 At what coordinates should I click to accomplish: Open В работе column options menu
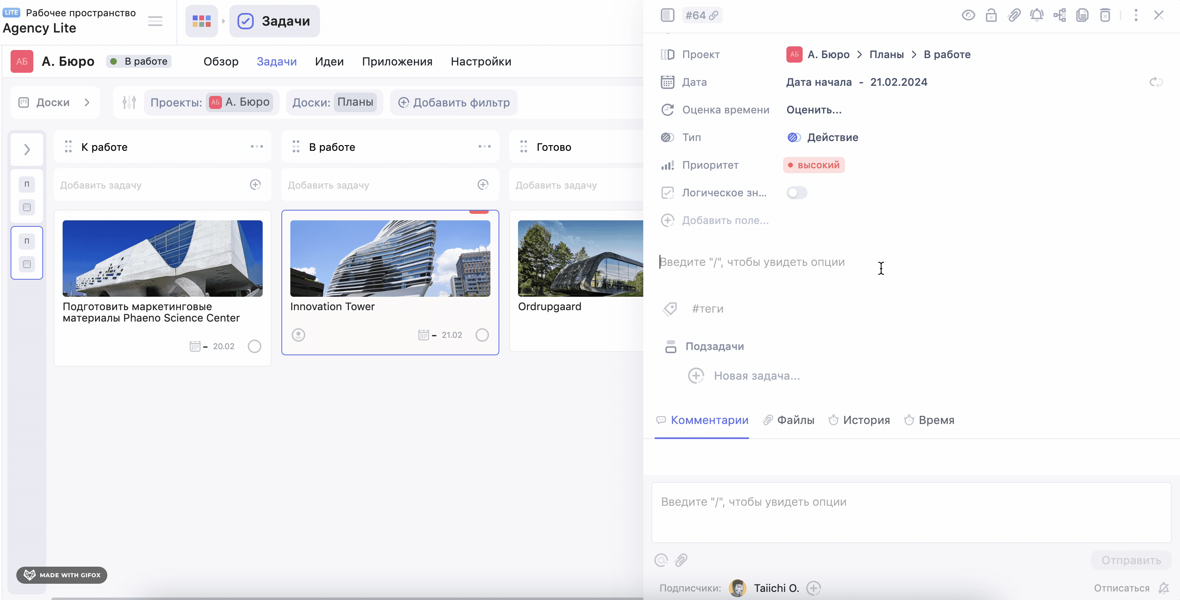click(x=484, y=147)
